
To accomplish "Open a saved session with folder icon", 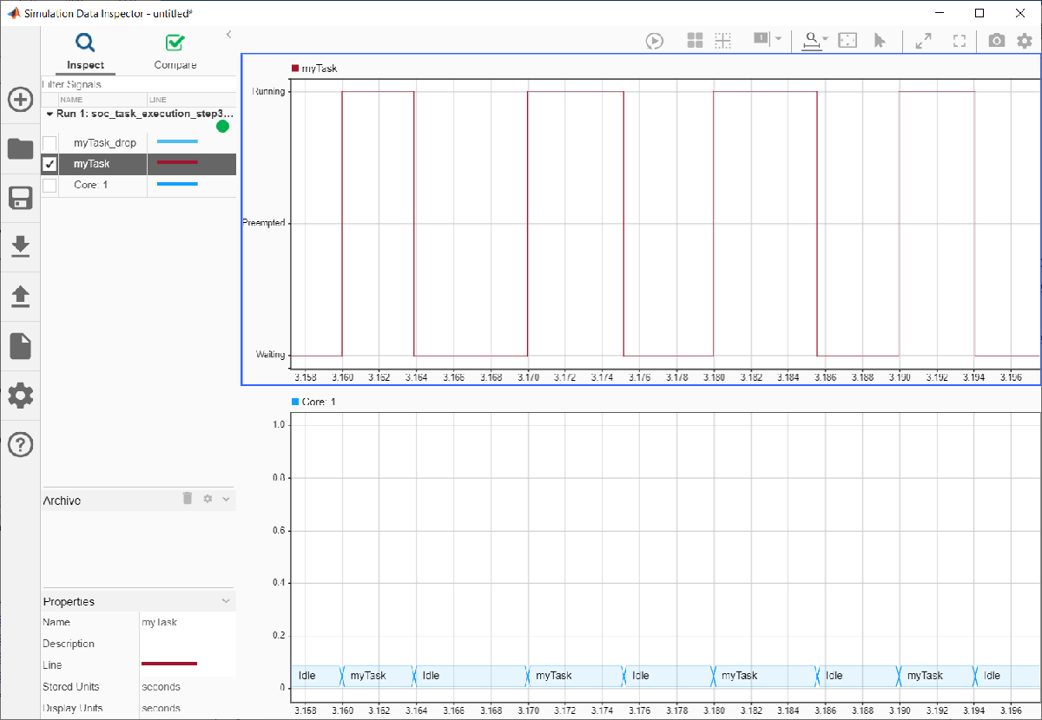I will [21, 149].
